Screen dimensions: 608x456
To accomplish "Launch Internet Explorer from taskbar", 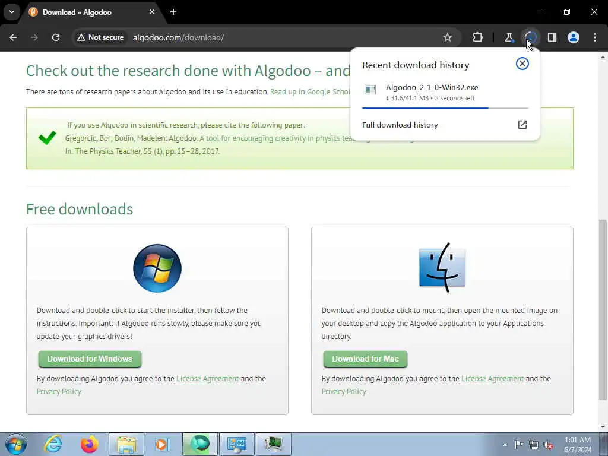I will click(53, 444).
